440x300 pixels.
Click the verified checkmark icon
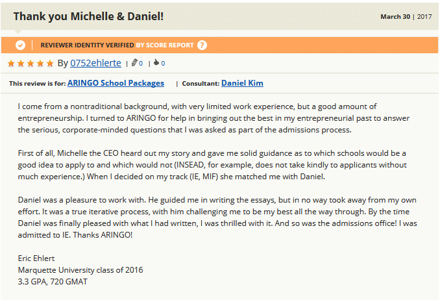pyautogui.click(x=20, y=45)
